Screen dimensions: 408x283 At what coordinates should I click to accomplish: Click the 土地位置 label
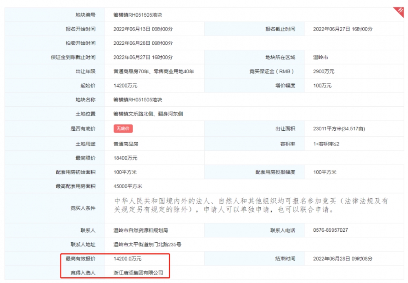pos(85,114)
